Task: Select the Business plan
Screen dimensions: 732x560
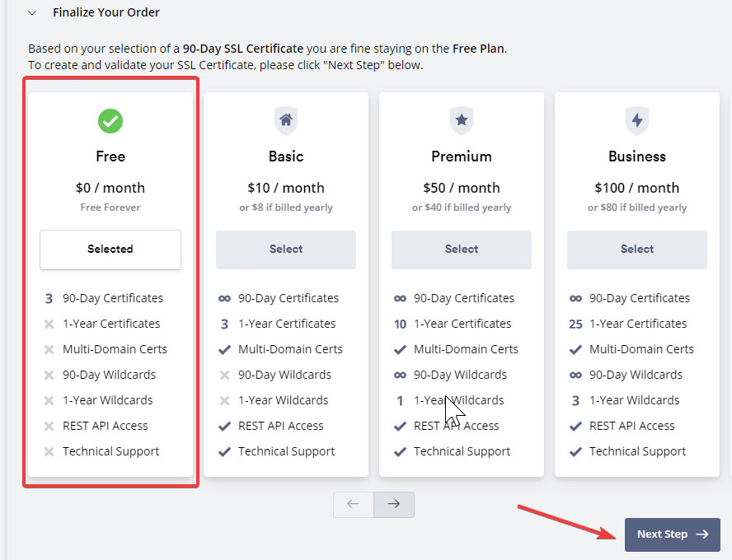Action: pyautogui.click(x=636, y=250)
